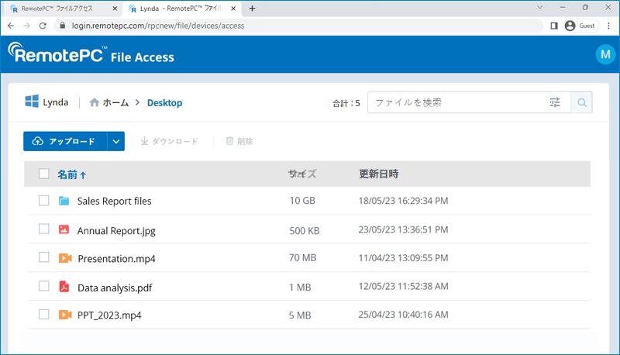Switch to Lynda - RemotePC tab

coord(182,9)
